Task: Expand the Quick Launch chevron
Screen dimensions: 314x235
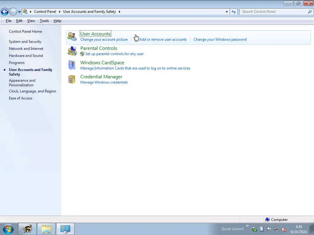Action: pyautogui.click(x=247, y=226)
